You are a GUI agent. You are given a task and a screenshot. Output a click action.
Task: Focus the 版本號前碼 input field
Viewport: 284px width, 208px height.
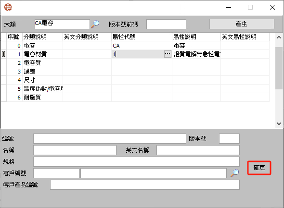tap(166, 24)
